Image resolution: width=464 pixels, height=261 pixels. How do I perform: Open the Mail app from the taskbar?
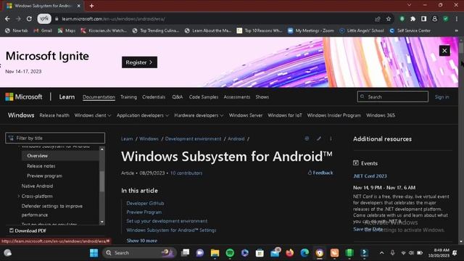pos(275,253)
